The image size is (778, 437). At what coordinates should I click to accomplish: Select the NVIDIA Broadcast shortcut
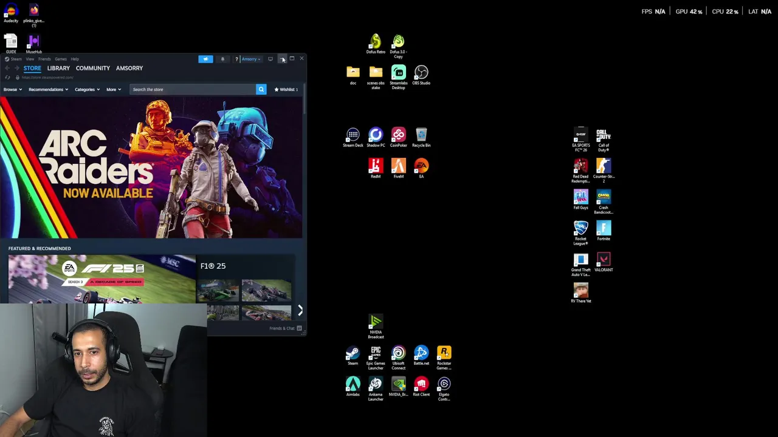tap(376, 327)
